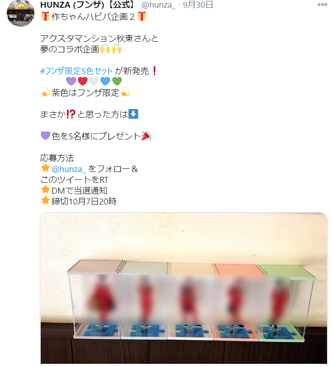Click the blue down-arrow emoji

click(x=133, y=114)
